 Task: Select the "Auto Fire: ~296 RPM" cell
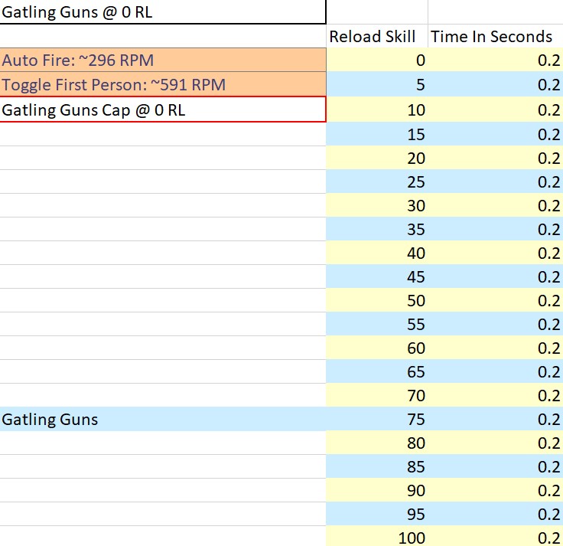163,60
